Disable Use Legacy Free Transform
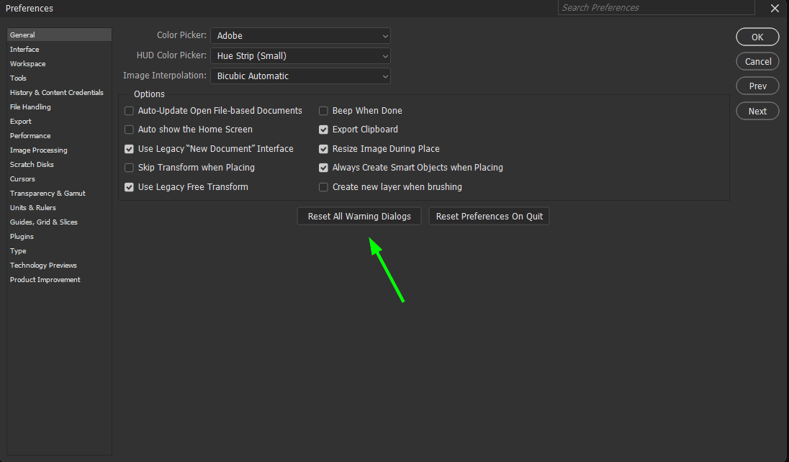The height and width of the screenshot is (462, 789). click(x=129, y=186)
